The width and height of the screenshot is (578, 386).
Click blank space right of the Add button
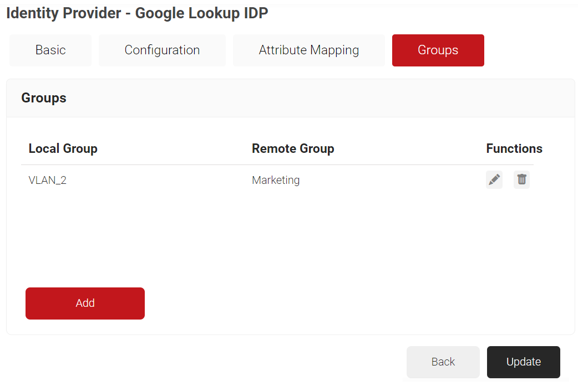[x=333, y=303]
